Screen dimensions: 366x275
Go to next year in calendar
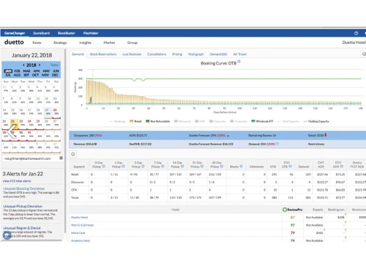(x=40, y=65)
